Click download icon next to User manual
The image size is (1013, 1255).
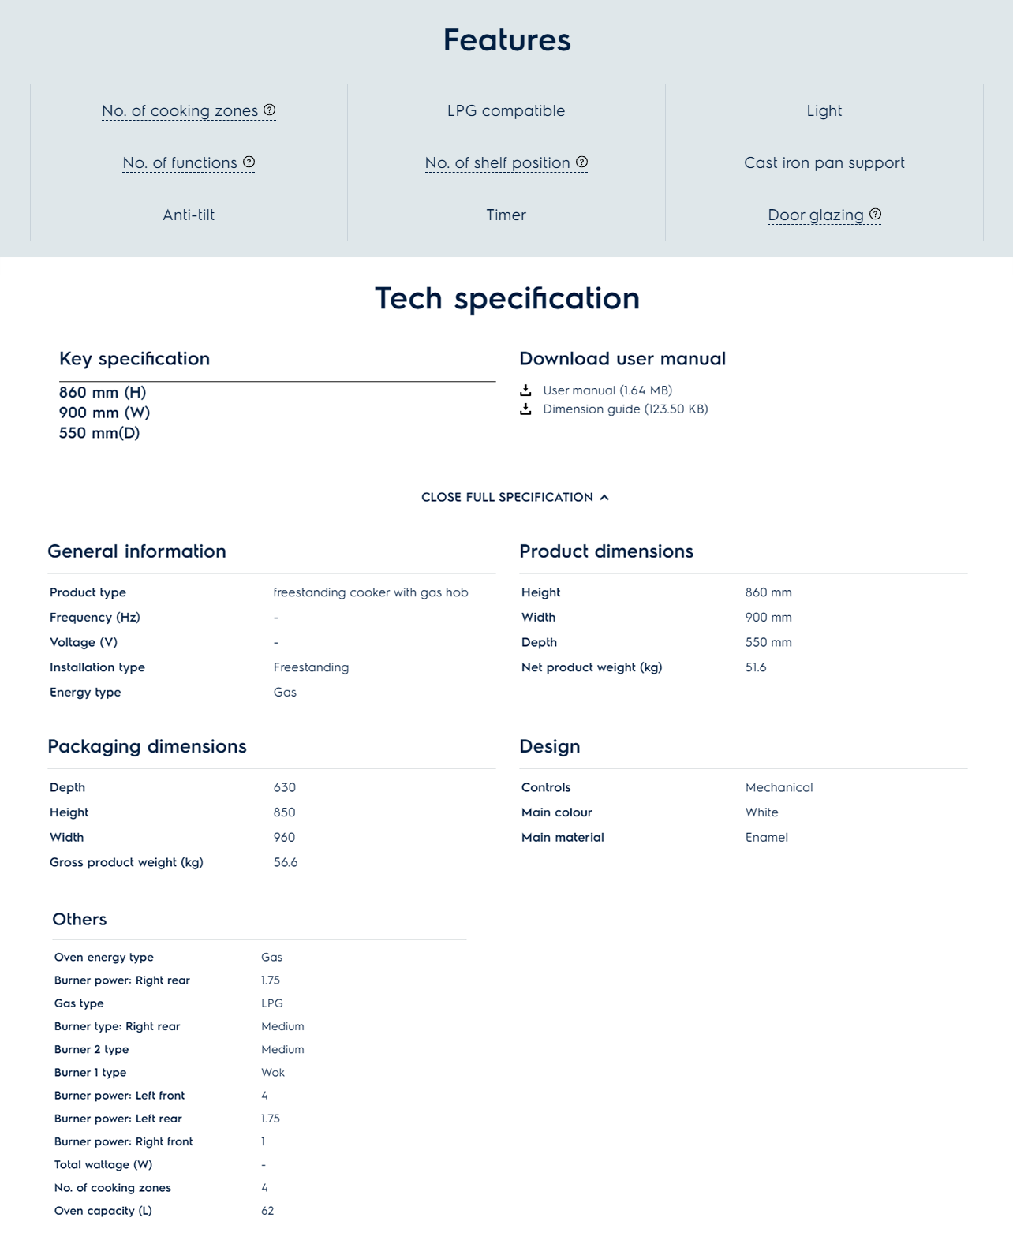tap(525, 390)
